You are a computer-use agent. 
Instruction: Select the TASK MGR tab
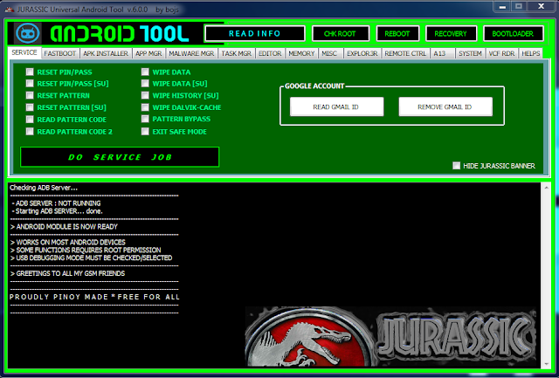pos(237,53)
